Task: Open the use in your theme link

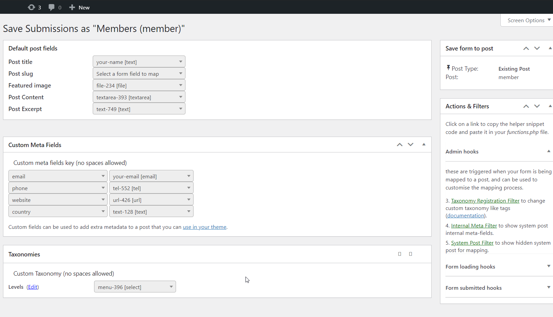Action: 204,227
